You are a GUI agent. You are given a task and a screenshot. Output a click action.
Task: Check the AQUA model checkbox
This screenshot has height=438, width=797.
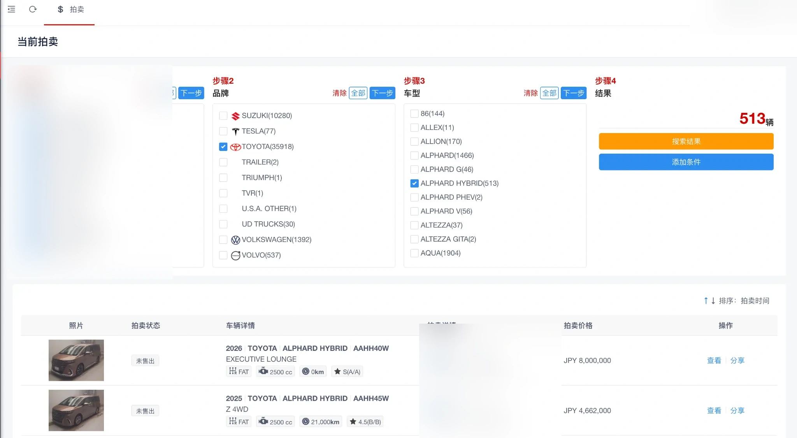click(x=414, y=253)
